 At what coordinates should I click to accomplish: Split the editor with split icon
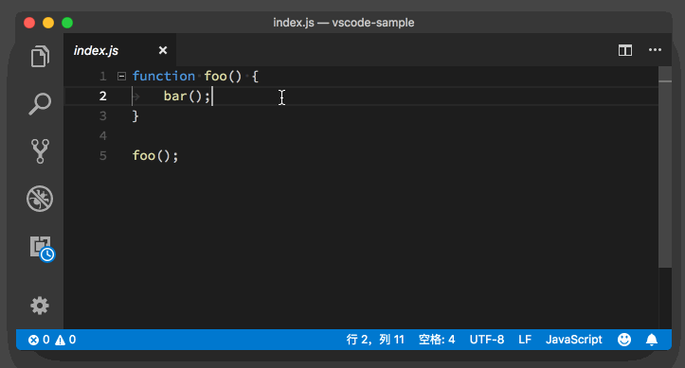[625, 50]
